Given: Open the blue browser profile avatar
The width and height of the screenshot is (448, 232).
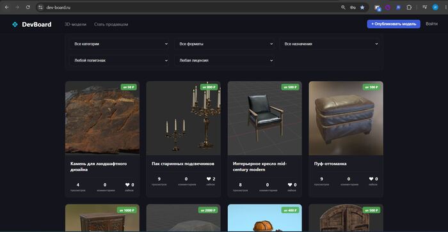Looking at the screenshot, I should tap(435, 8).
